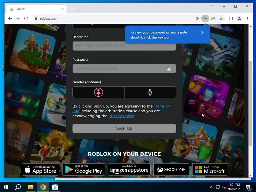Open Windows taskbar search
This screenshot has width=256, height=192.
[x=18, y=187]
